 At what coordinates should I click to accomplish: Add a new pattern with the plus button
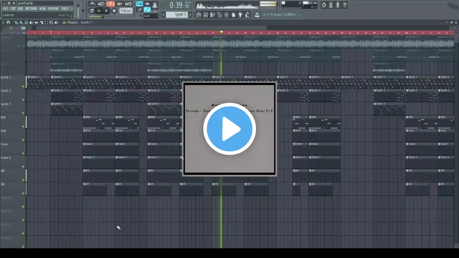(190, 15)
